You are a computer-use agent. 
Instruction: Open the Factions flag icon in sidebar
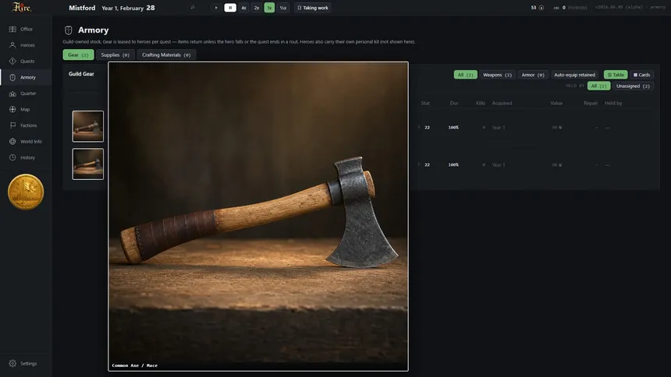12,125
